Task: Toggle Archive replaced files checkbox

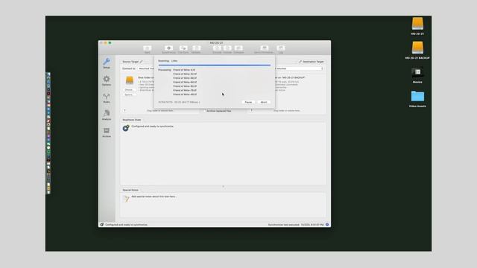Action: point(205,111)
